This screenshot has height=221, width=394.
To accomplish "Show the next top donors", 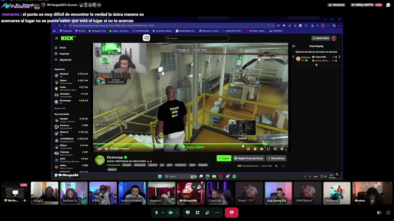I will tap(339, 57).
